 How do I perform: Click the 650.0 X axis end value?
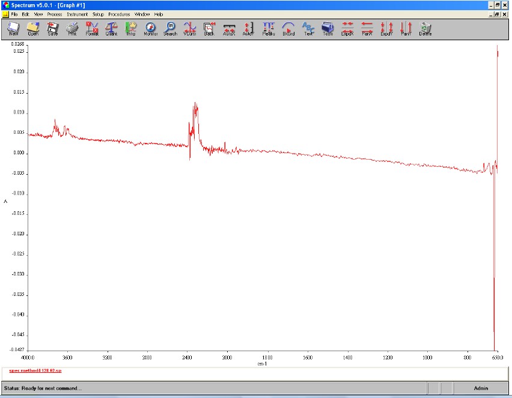tap(498, 358)
